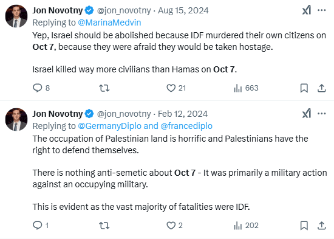Repost the Feb 12 tweet
Viewport: 334px width, 239px height.
click(x=104, y=226)
